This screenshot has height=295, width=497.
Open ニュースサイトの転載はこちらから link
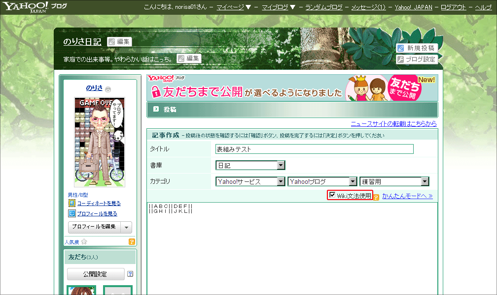point(393,123)
